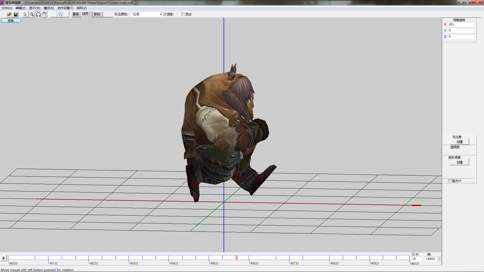Select the arrow pointer tool
The width and height of the screenshot is (484, 272).
[x=25, y=14]
